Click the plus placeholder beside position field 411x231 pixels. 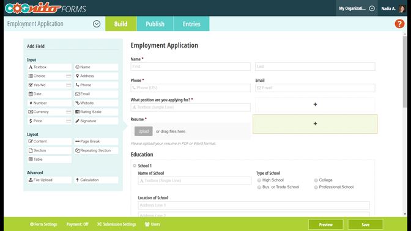pyautogui.click(x=315, y=105)
